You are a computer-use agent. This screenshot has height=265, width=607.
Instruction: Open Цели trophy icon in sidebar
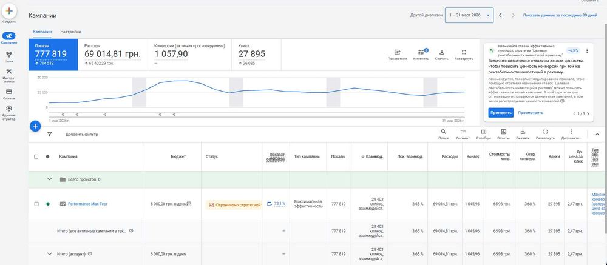click(9, 55)
